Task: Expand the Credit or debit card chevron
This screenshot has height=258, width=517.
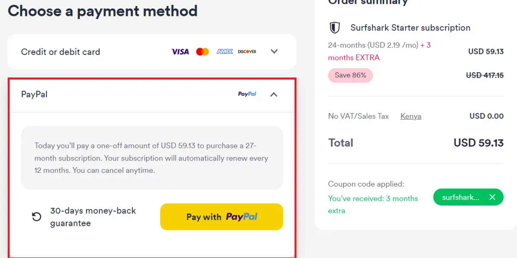Action: click(x=274, y=52)
